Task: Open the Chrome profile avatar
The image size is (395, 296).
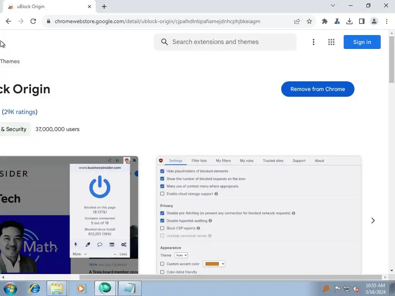Action: pyautogui.click(x=374, y=22)
